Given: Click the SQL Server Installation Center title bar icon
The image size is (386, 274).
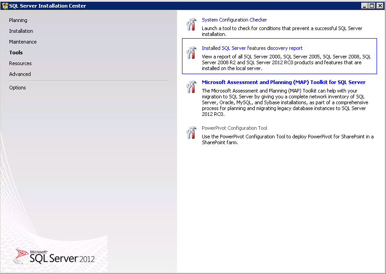Looking at the screenshot, I should tap(5, 6).
